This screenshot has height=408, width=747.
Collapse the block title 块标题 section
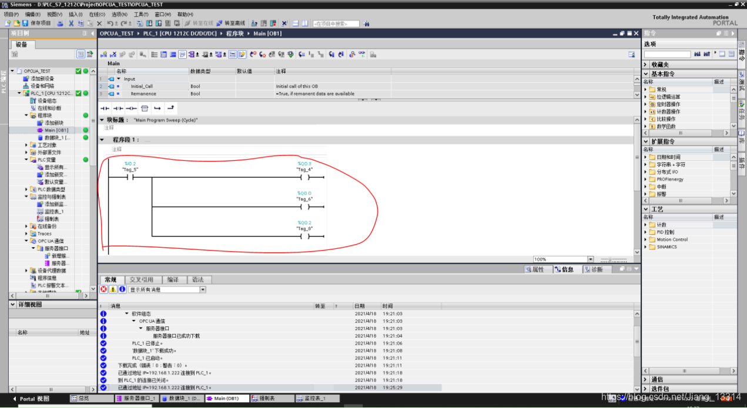click(x=102, y=120)
